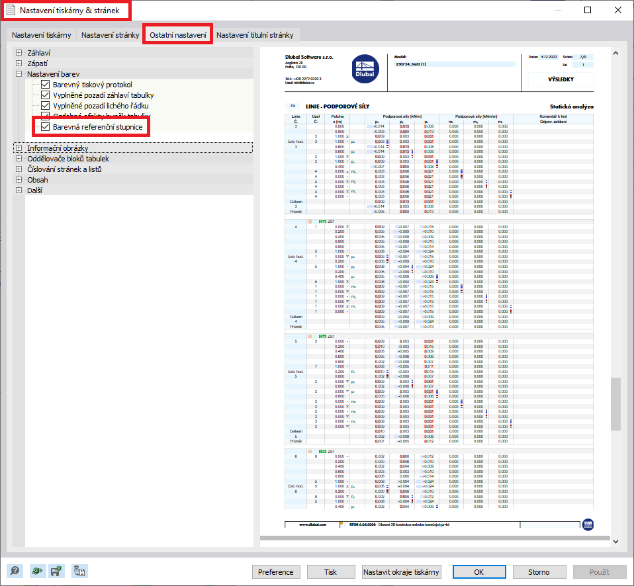Open the Nastavení titulní stránky tab

click(x=255, y=35)
